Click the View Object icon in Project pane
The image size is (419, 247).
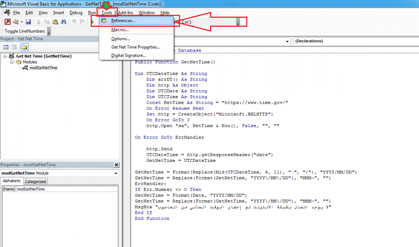14,47
